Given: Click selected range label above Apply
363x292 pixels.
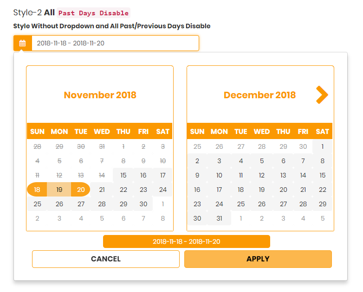Looking at the screenshot, I should click(x=186, y=241).
